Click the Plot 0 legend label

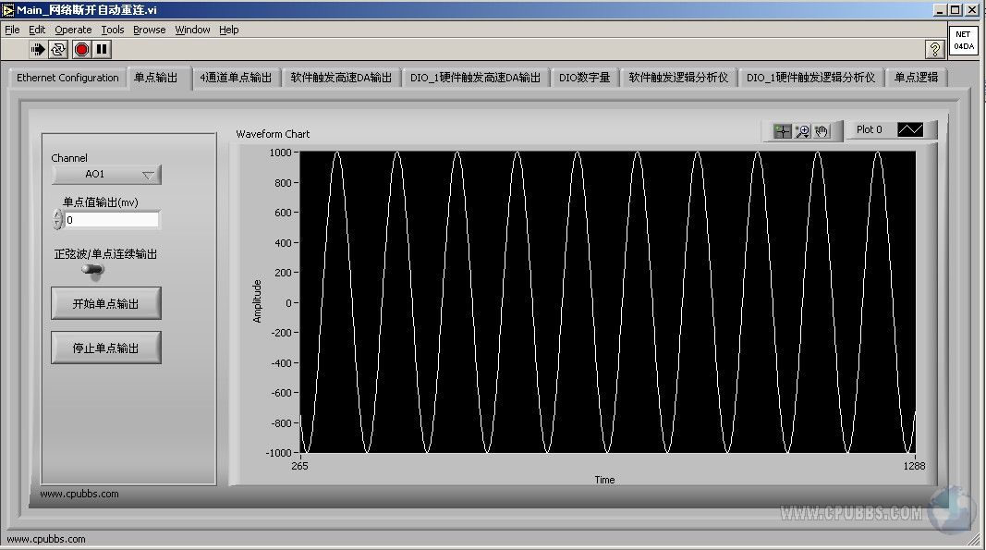click(869, 129)
